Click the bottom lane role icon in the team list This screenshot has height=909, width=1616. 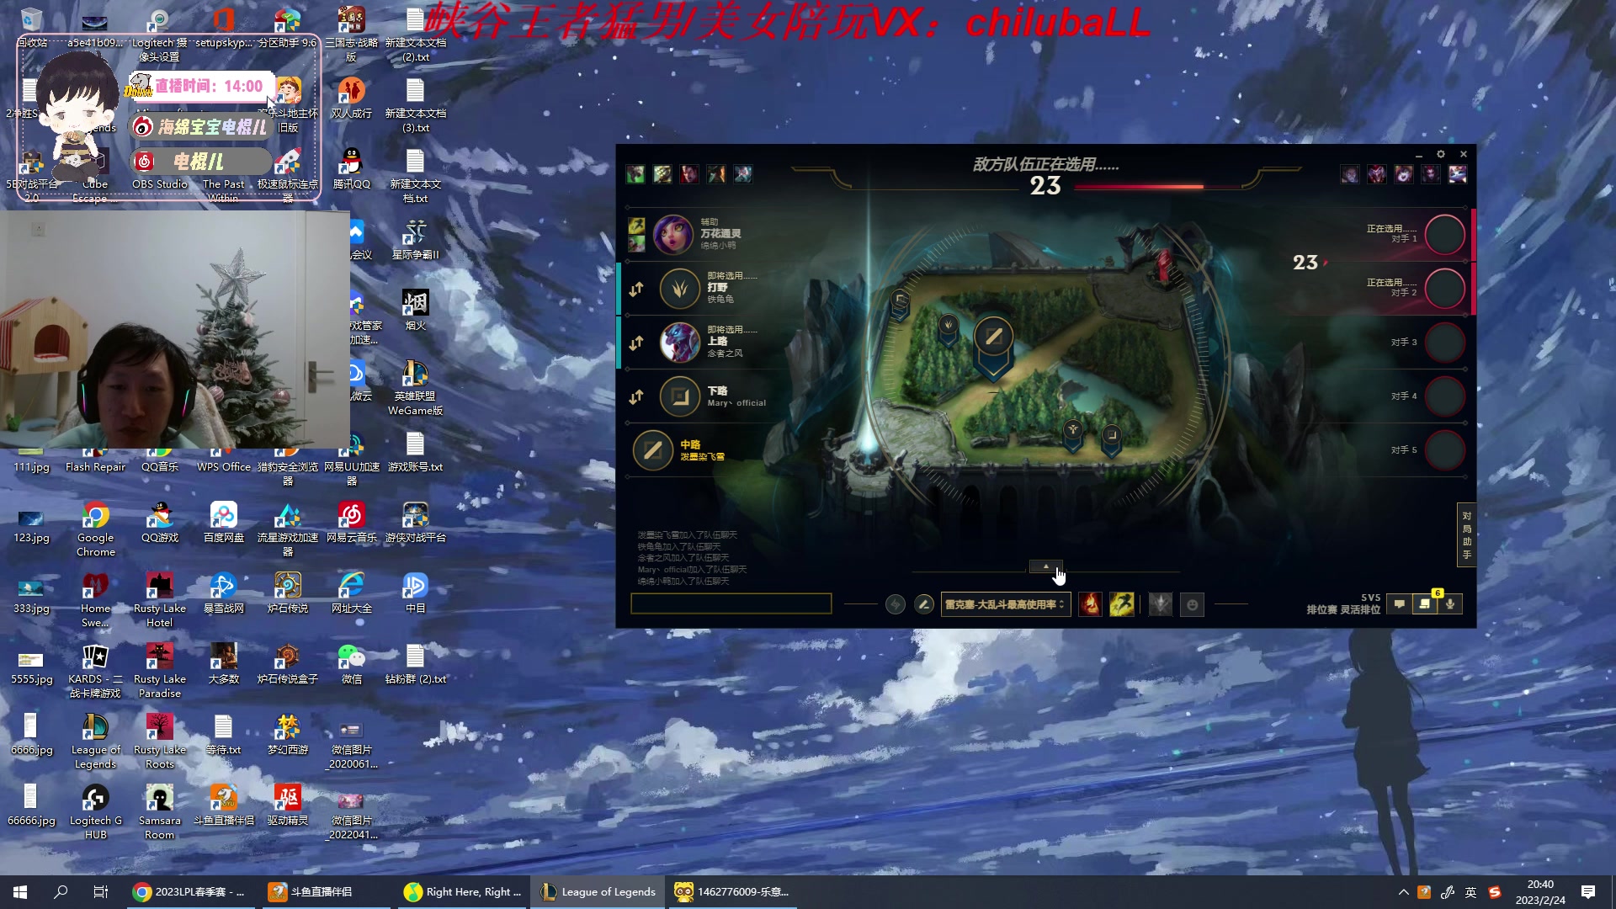(679, 396)
